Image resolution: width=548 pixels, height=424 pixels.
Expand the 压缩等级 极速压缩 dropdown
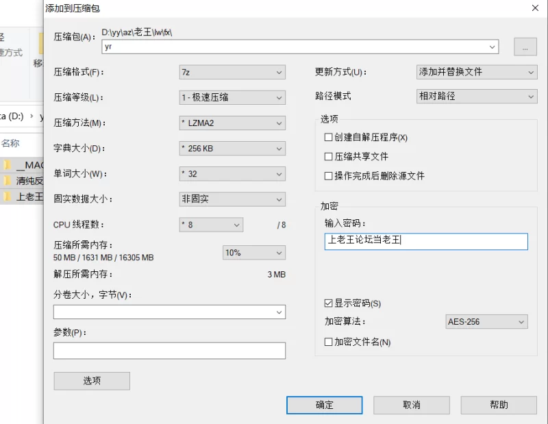pos(232,97)
